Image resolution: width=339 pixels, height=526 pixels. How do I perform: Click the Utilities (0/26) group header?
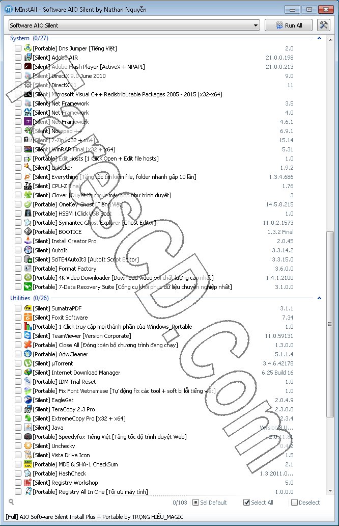coord(30,298)
